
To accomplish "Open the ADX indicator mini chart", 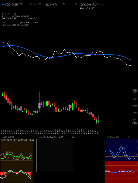I will (17, 150).
